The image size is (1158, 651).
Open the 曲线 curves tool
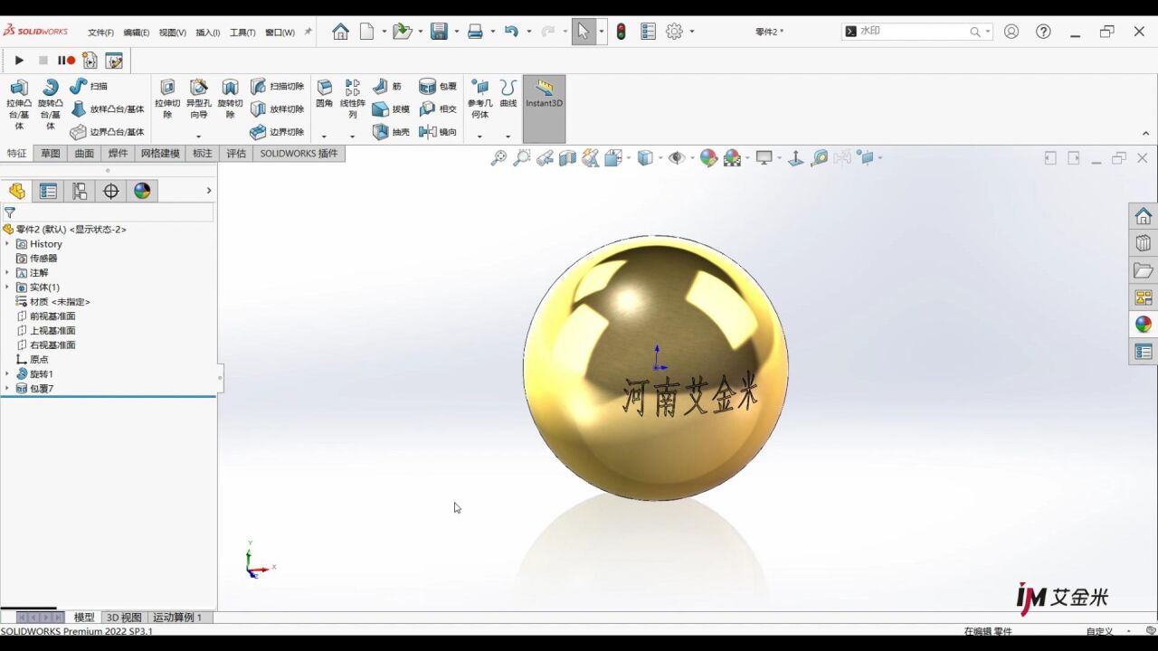(508, 93)
